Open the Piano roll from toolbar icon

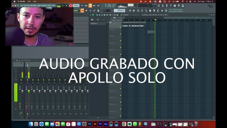click(x=134, y=11)
